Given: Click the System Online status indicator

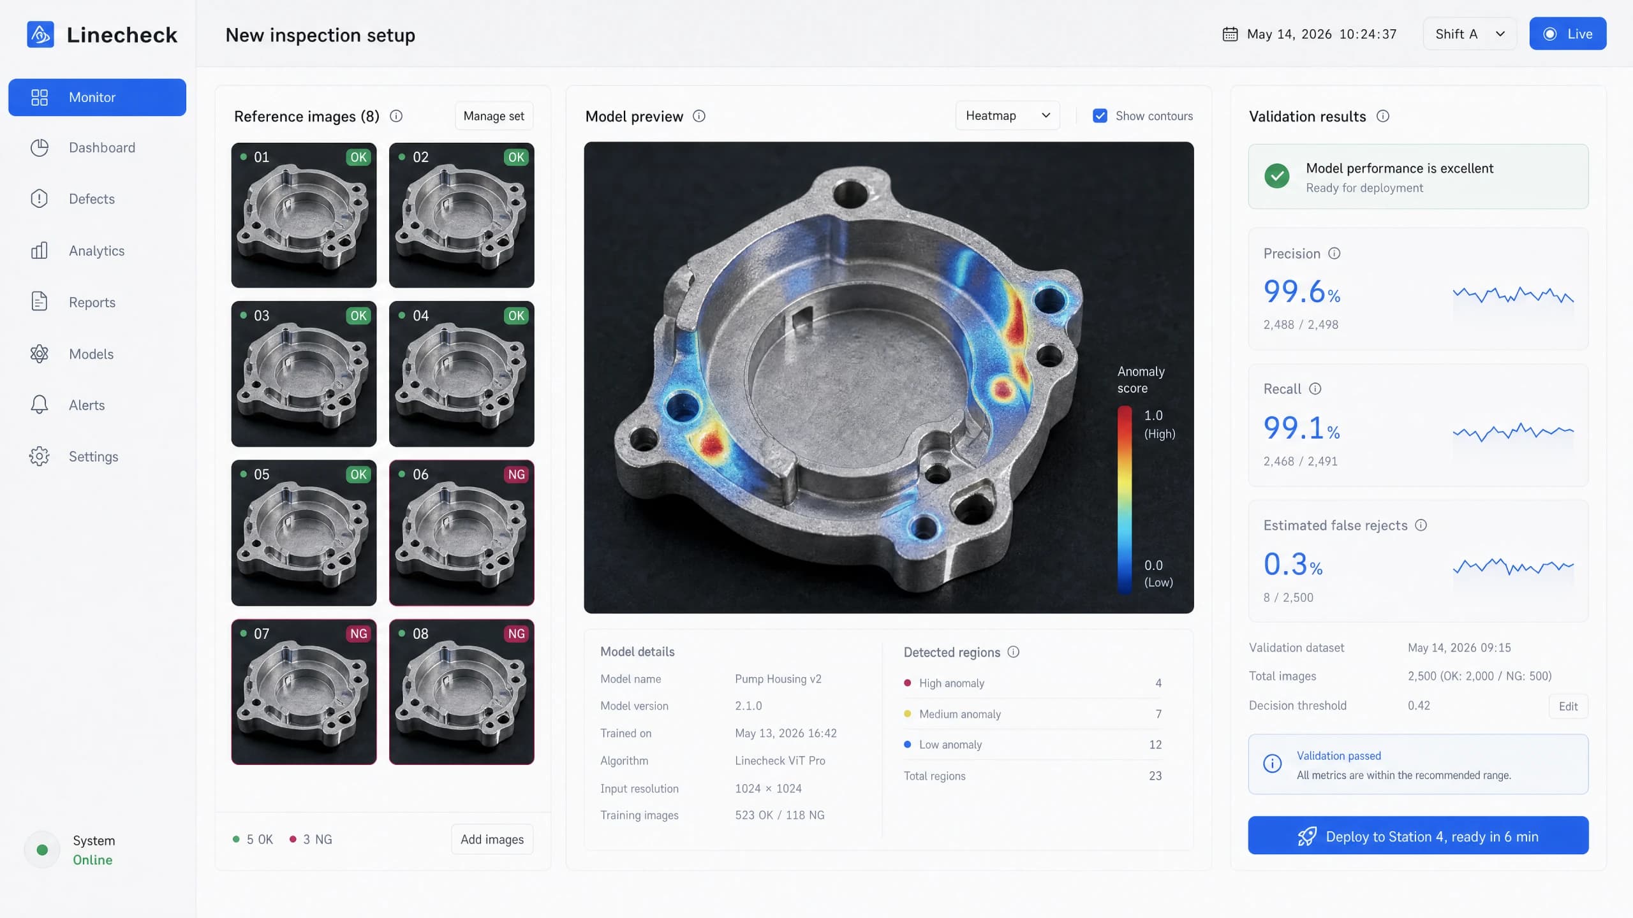Looking at the screenshot, I should click(x=42, y=850).
